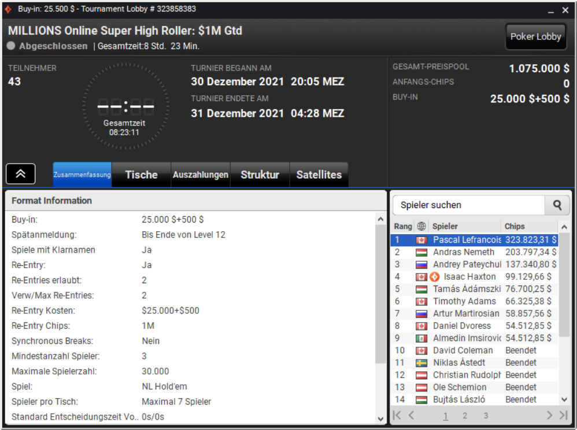577x430 pixels.
Task: Click the Format Information scroll-down arrow
Action: click(x=380, y=418)
